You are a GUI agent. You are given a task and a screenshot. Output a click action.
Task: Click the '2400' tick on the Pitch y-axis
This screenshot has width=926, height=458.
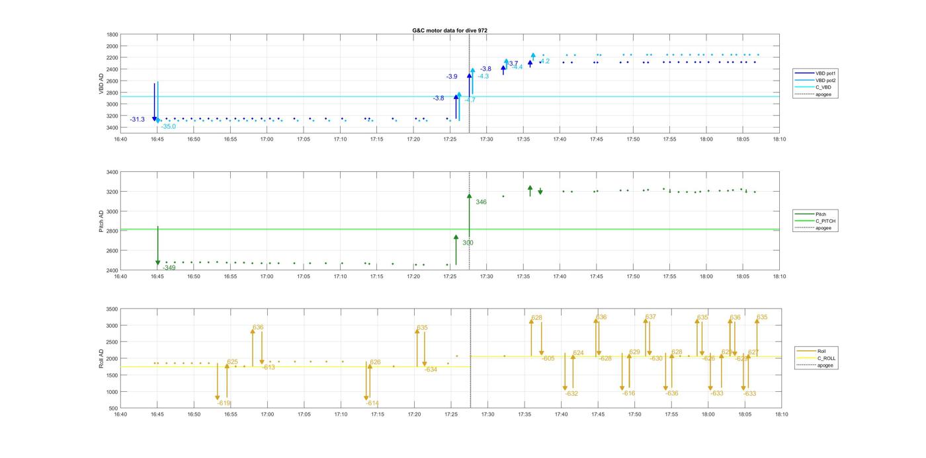(x=112, y=270)
